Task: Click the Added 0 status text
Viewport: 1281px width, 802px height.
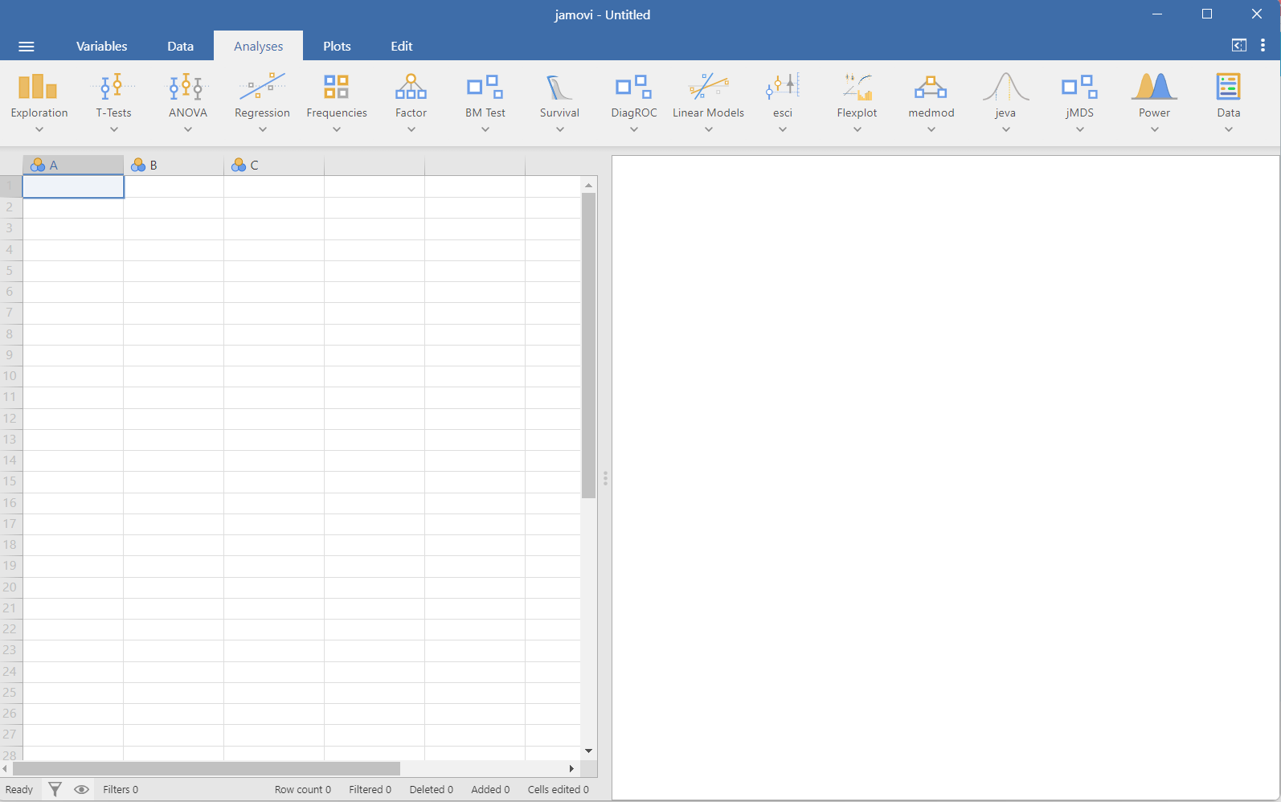Action: 490,789
